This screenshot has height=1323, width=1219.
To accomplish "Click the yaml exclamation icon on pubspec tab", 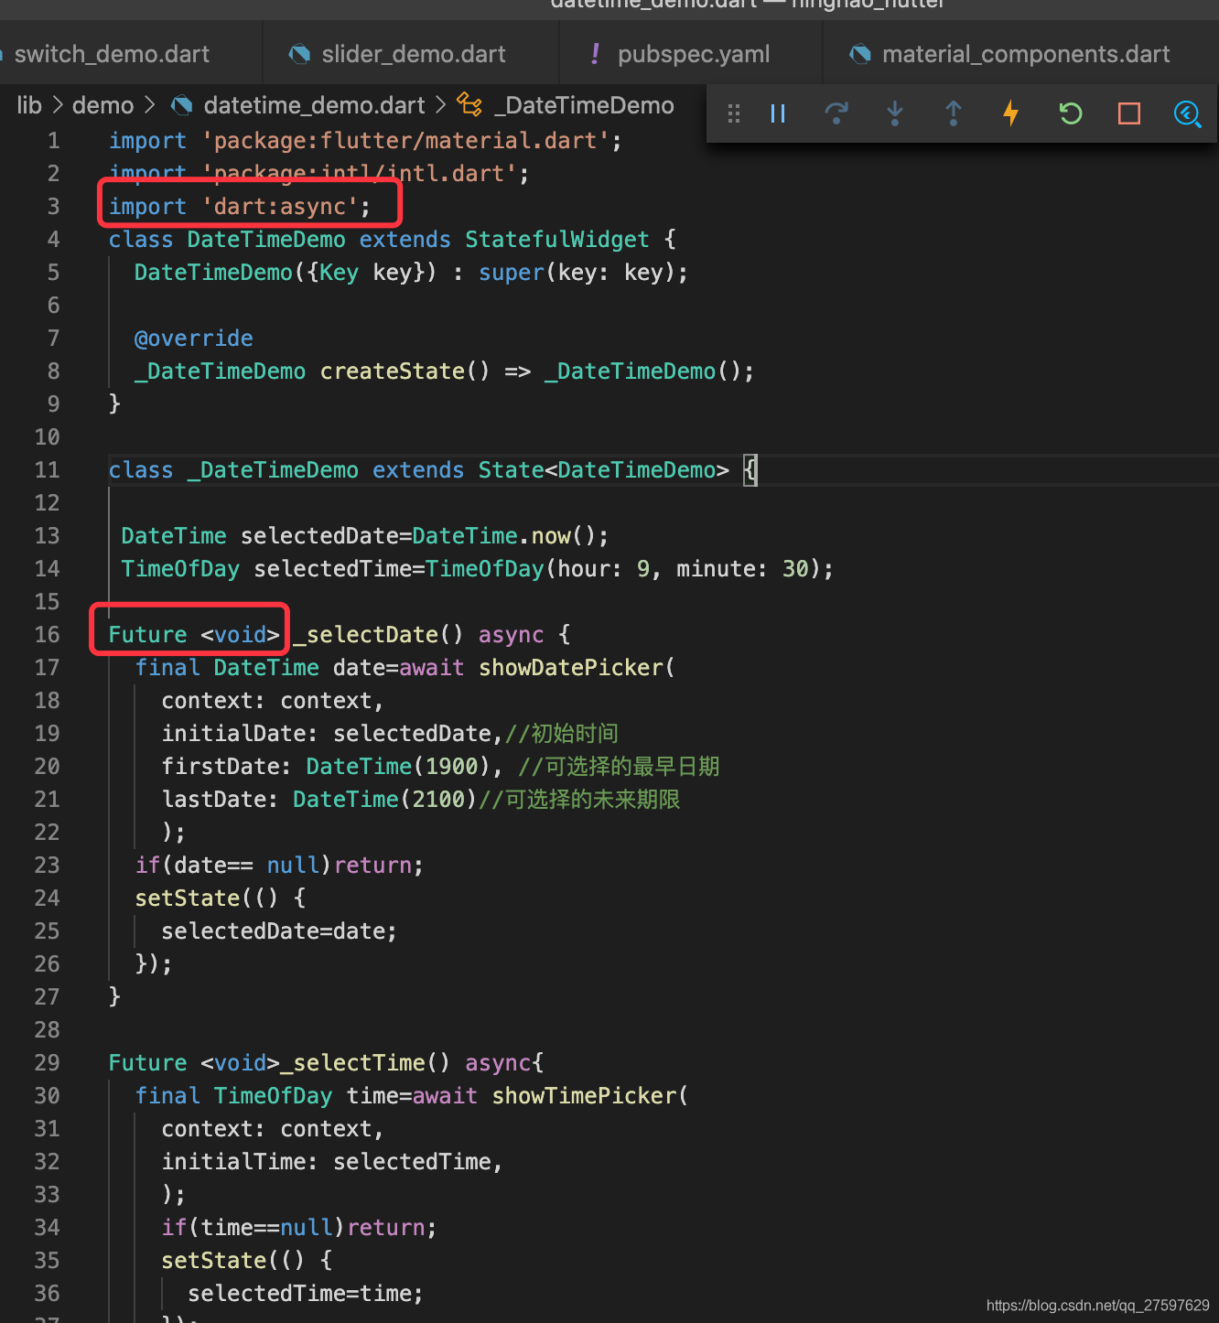I will coord(596,54).
